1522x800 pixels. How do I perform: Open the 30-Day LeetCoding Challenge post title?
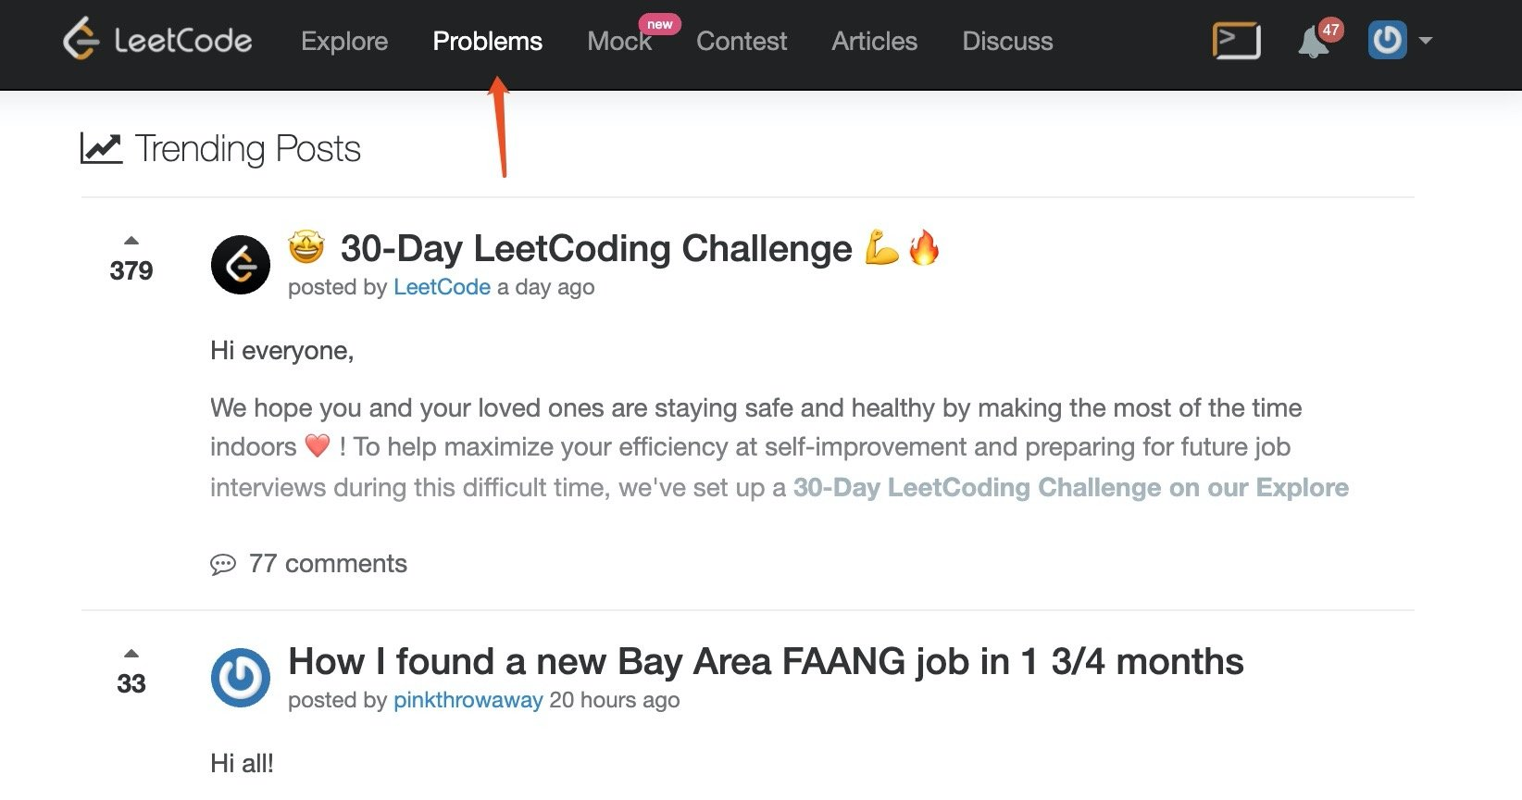596,249
